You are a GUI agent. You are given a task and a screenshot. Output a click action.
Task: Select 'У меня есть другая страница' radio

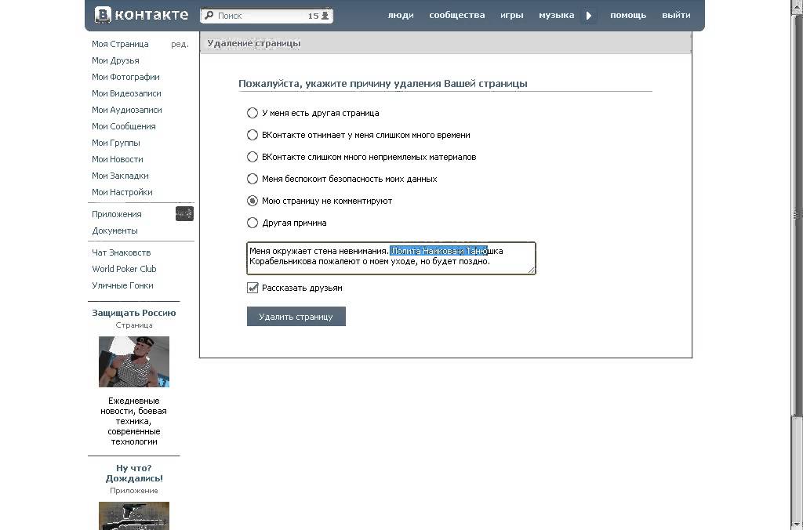(x=253, y=113)
